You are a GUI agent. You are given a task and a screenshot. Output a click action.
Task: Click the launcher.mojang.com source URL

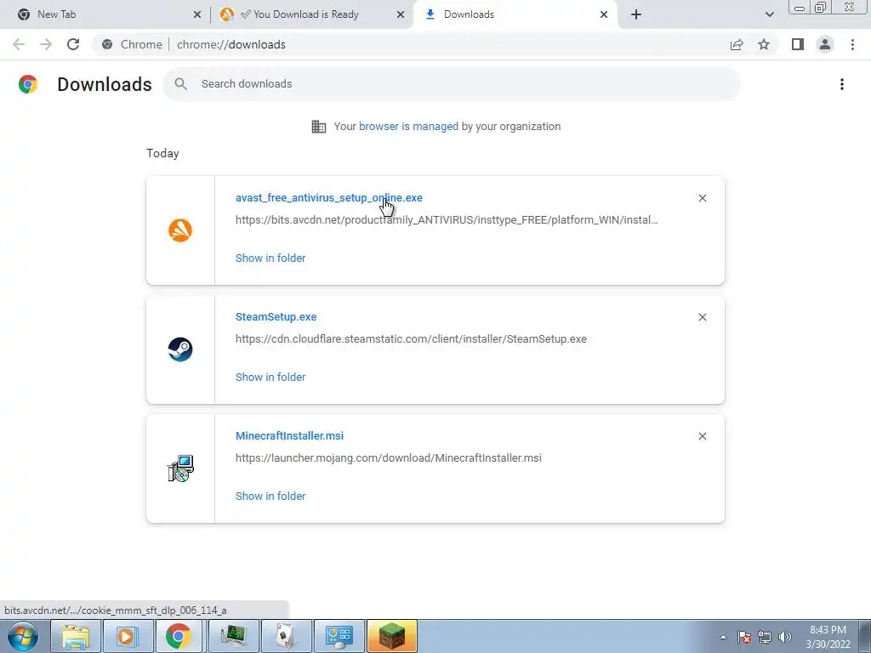pyautogui.click(x=388, y=458)
